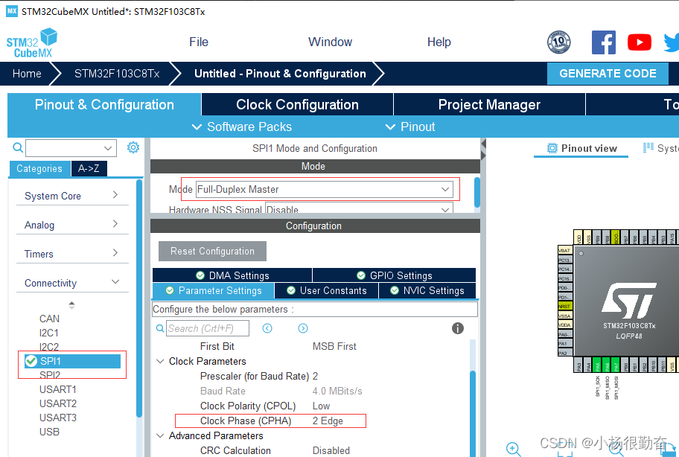Click the Clock Polarity (CPOL) value Low
The width and height of the screenshot is (679, 457).
(321, 406)
